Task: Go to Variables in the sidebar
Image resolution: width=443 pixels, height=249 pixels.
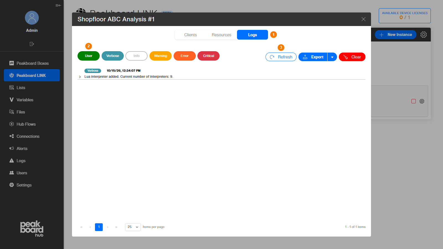Action: point(32,100)
